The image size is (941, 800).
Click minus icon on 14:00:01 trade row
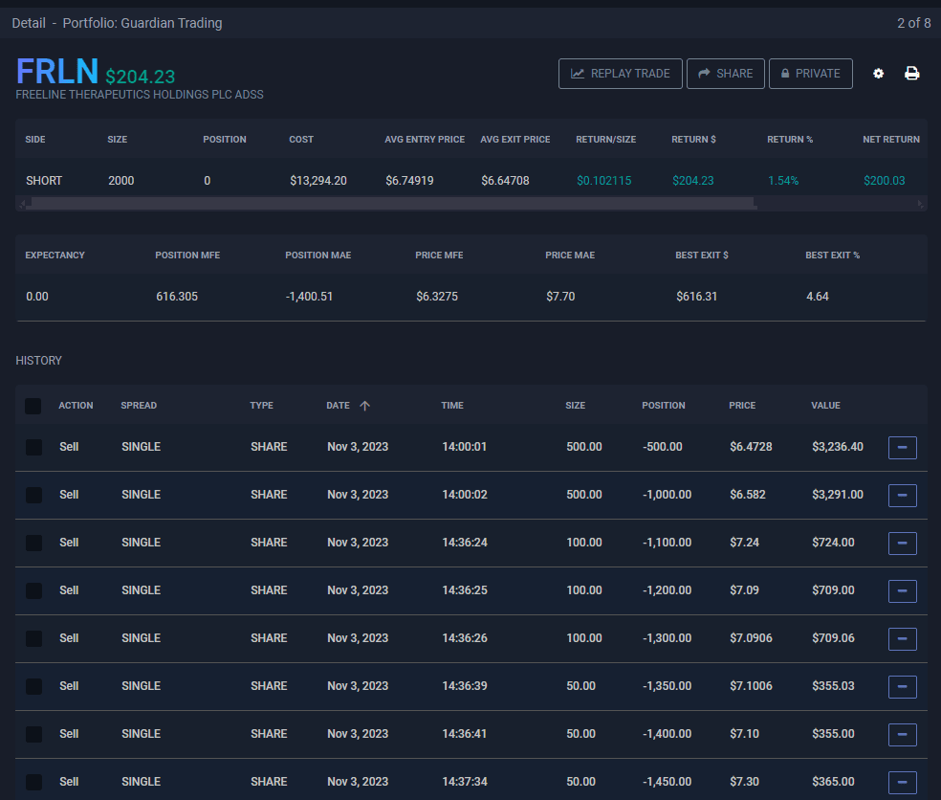(x=902, y=447)
